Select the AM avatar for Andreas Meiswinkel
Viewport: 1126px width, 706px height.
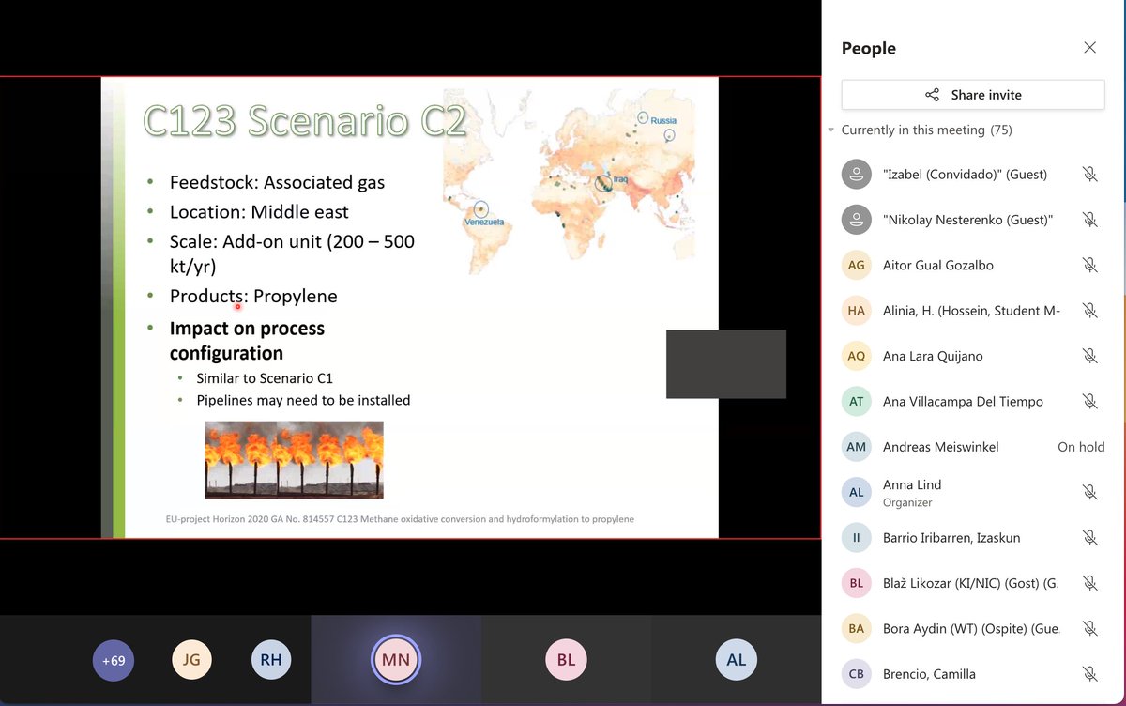pyautogui.click(x=857, y=447)
